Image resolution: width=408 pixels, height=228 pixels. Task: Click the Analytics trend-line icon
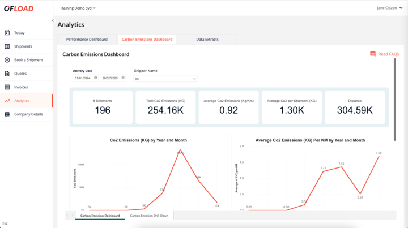pyautogui.click(x=7, y=101)
